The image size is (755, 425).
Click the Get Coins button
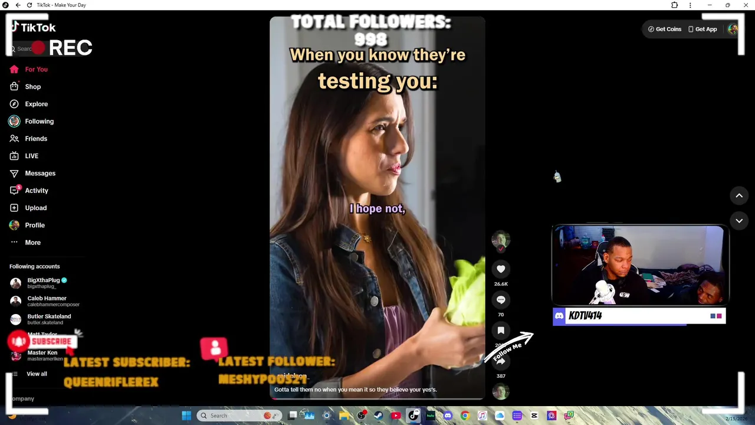(x=665, y=29)
